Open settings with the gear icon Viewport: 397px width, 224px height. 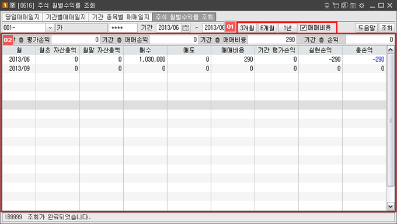click(x=361, y=5)
